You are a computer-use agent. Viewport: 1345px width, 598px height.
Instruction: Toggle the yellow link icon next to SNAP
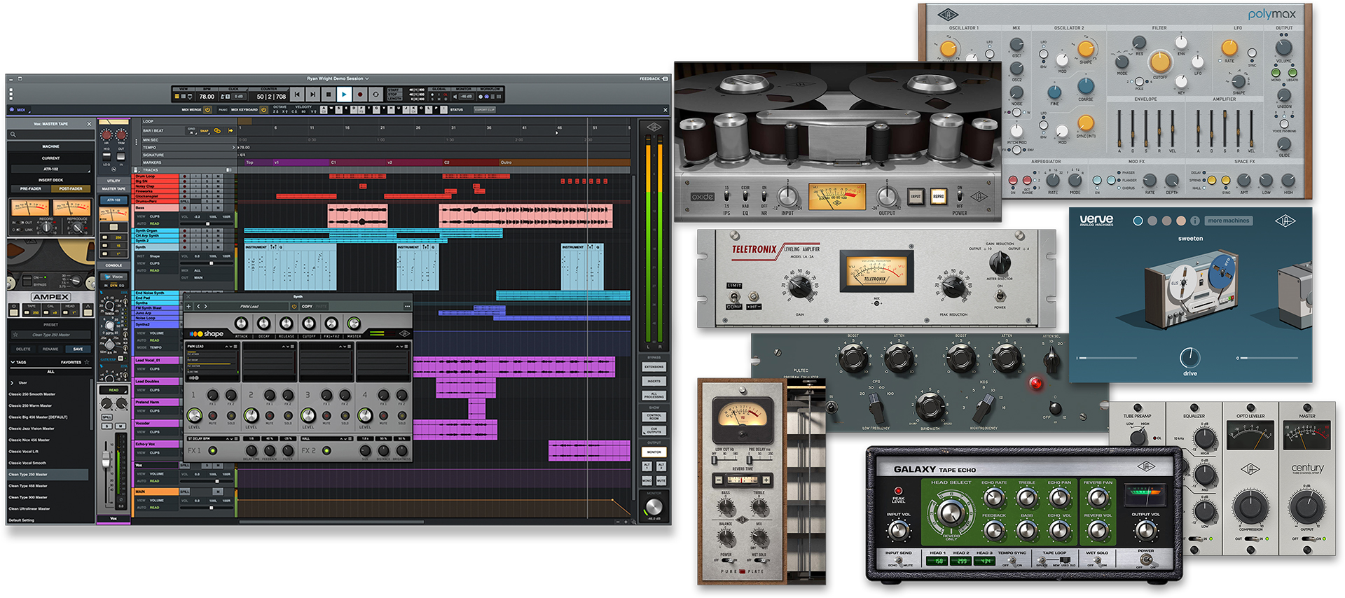pos(217,131)
